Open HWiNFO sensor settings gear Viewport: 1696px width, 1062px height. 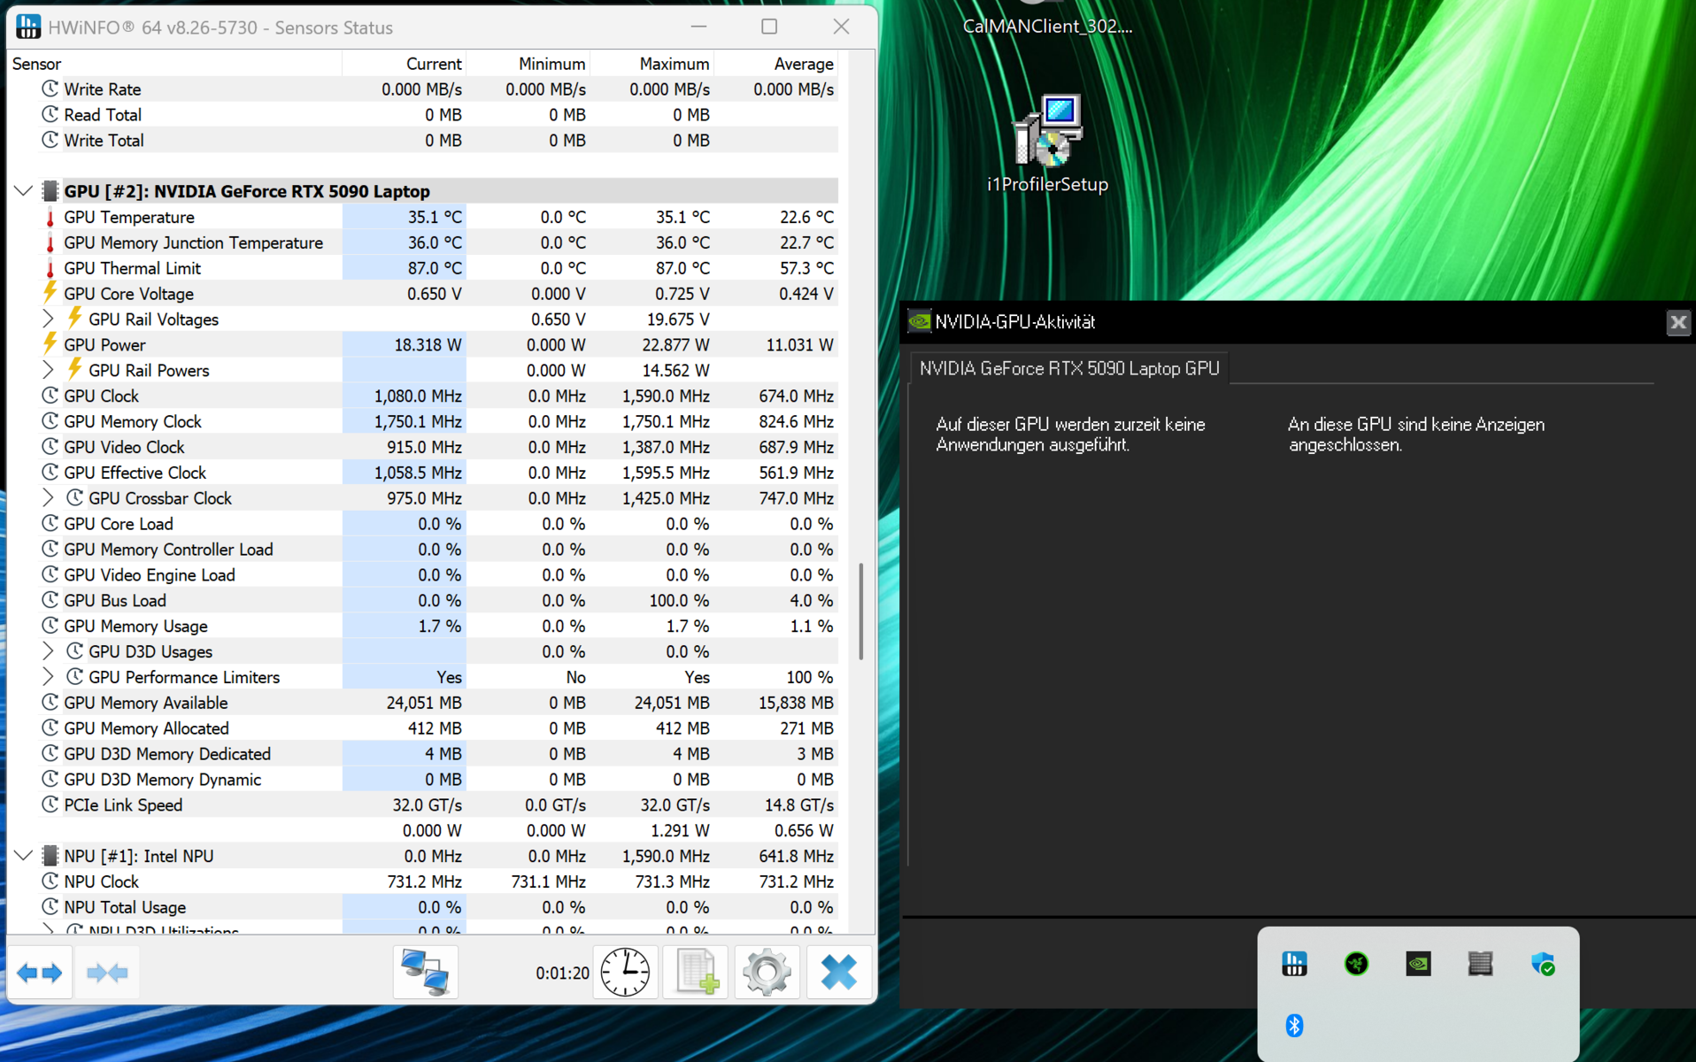[767, 973]
